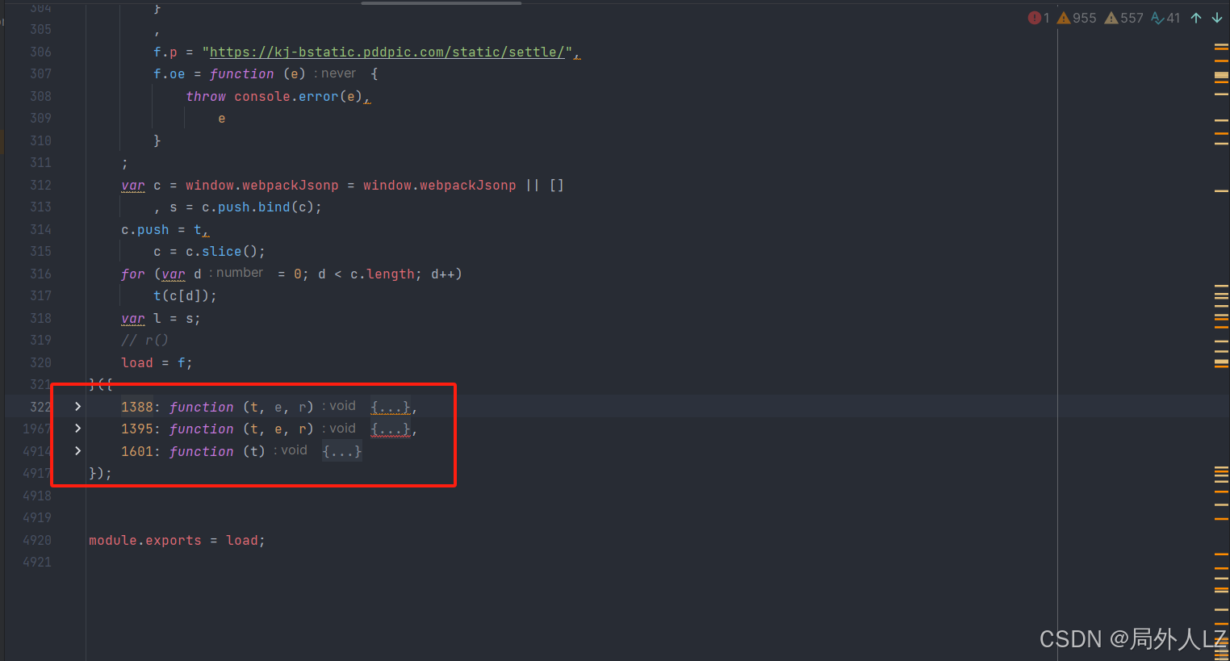The height and width of the screenshot is (661, 1230).
Task: Click 'console.error(e)' in throw statement
Action: pyautogui.click(x=299, y=96)
